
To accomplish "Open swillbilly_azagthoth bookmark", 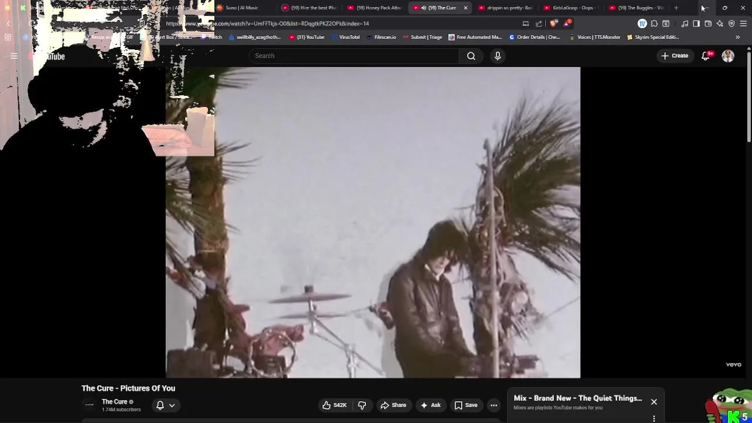I will click(x=254, y=37).
